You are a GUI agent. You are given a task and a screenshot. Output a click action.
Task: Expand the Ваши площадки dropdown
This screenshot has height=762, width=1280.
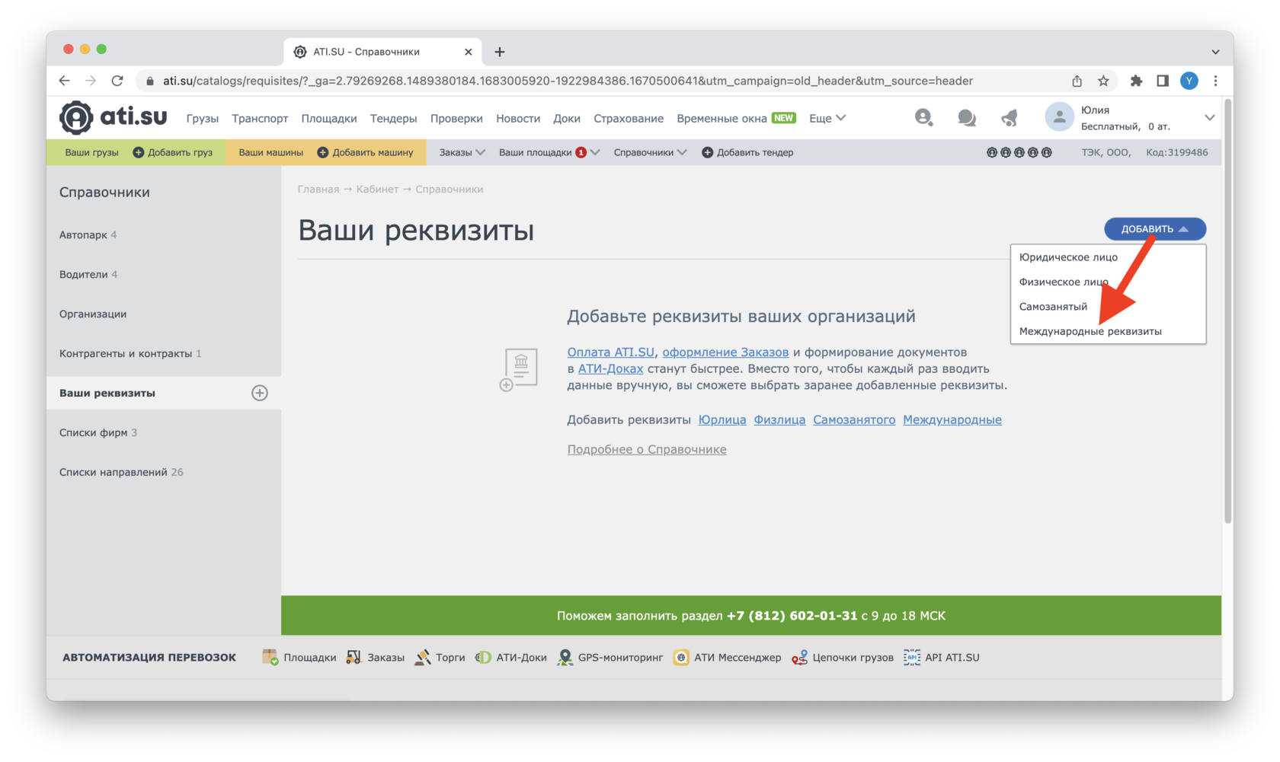[x=549, y=152]
